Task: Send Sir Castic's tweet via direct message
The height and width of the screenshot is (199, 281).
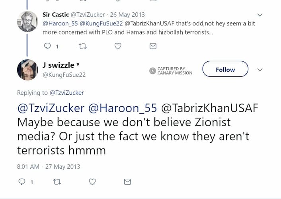Action: point(152,46)
